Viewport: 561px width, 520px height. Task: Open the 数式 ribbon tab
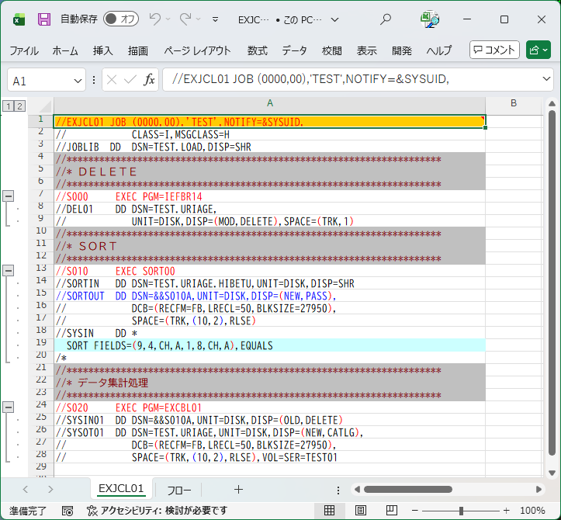[x=258, y=50]
